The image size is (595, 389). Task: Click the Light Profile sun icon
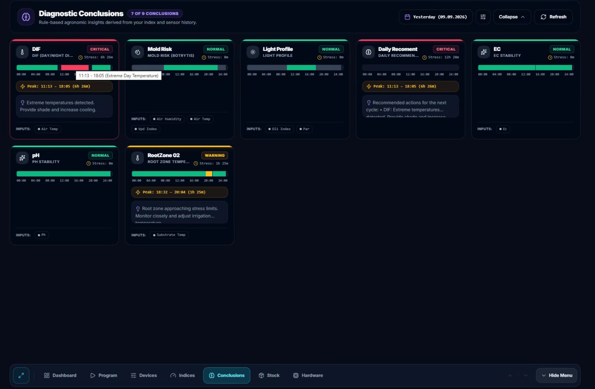pyautogui.click(x=253, y=52)
